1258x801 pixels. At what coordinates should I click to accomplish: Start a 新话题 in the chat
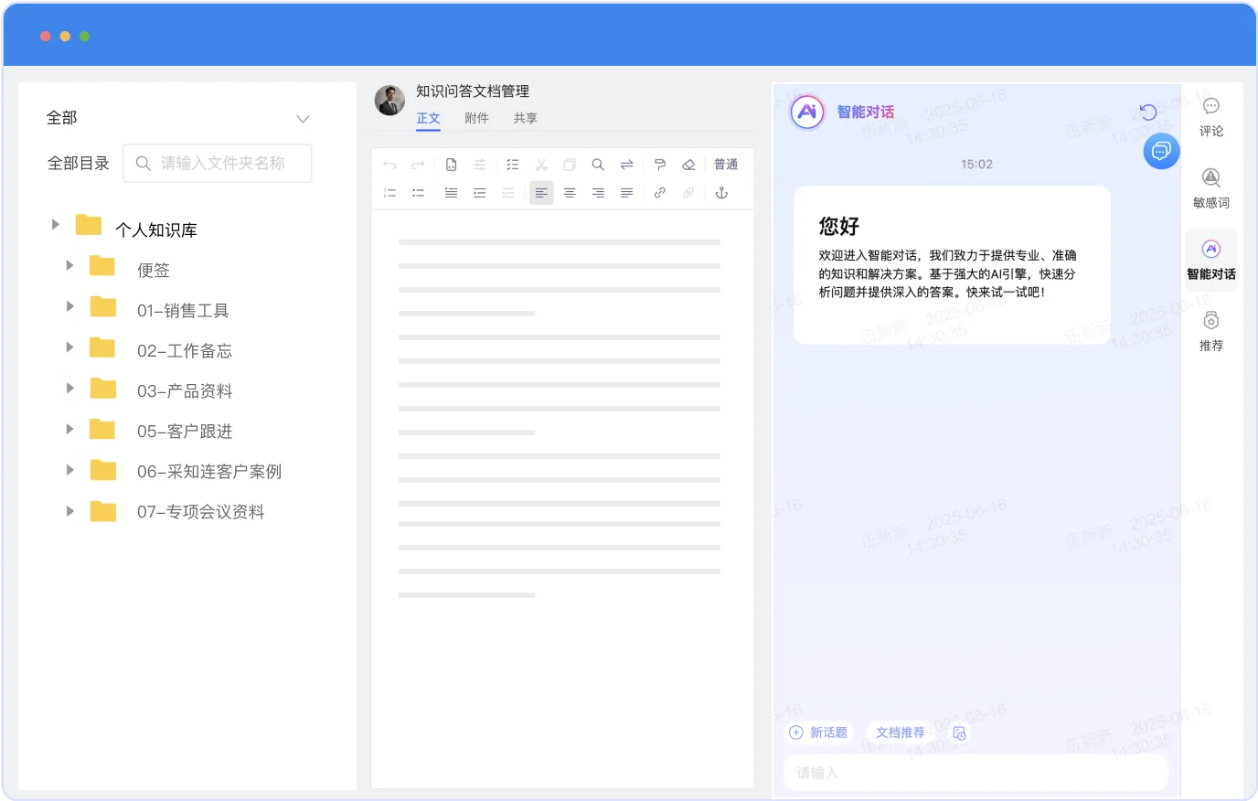click(x=818, y=732)
